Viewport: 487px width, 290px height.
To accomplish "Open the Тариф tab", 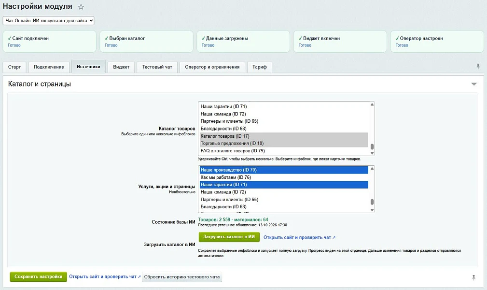I will coord(260,67).
